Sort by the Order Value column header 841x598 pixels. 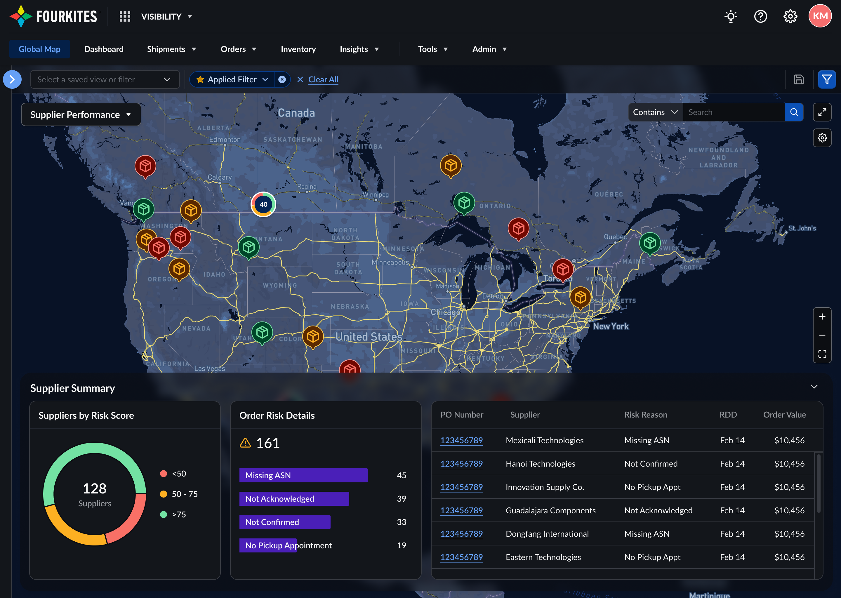click(784, 415)
